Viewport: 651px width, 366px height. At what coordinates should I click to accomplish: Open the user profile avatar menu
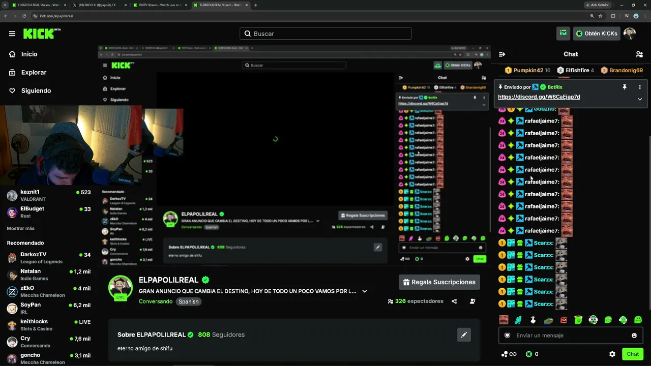click(630, 34)
